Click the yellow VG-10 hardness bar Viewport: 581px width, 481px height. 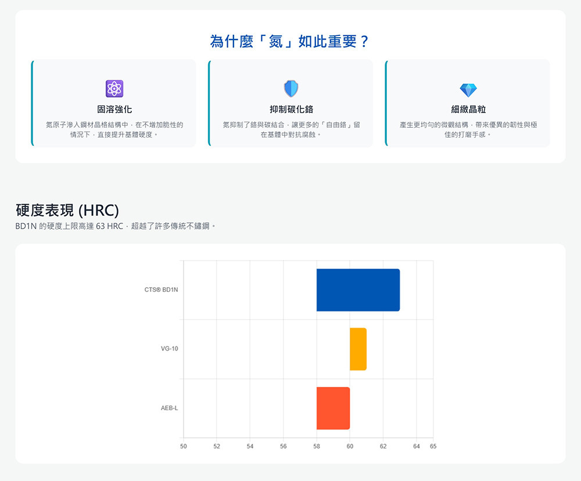pyautogui.click(x=358, y=349)
